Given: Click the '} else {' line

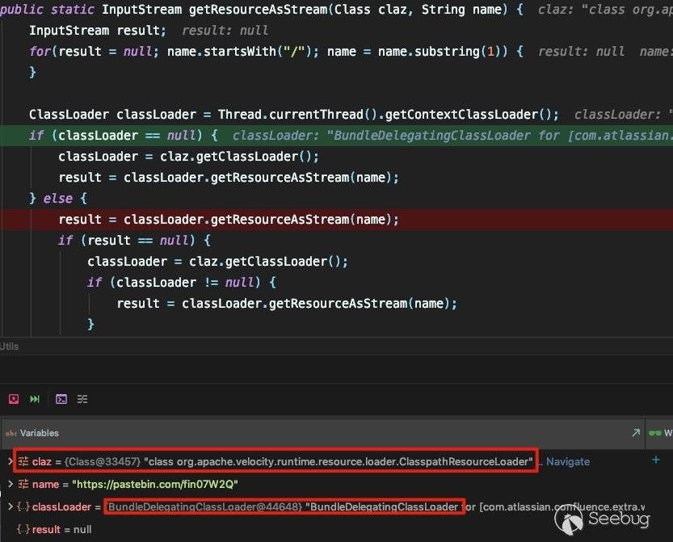Looking at the screenshot, I should tap(58, 199).
